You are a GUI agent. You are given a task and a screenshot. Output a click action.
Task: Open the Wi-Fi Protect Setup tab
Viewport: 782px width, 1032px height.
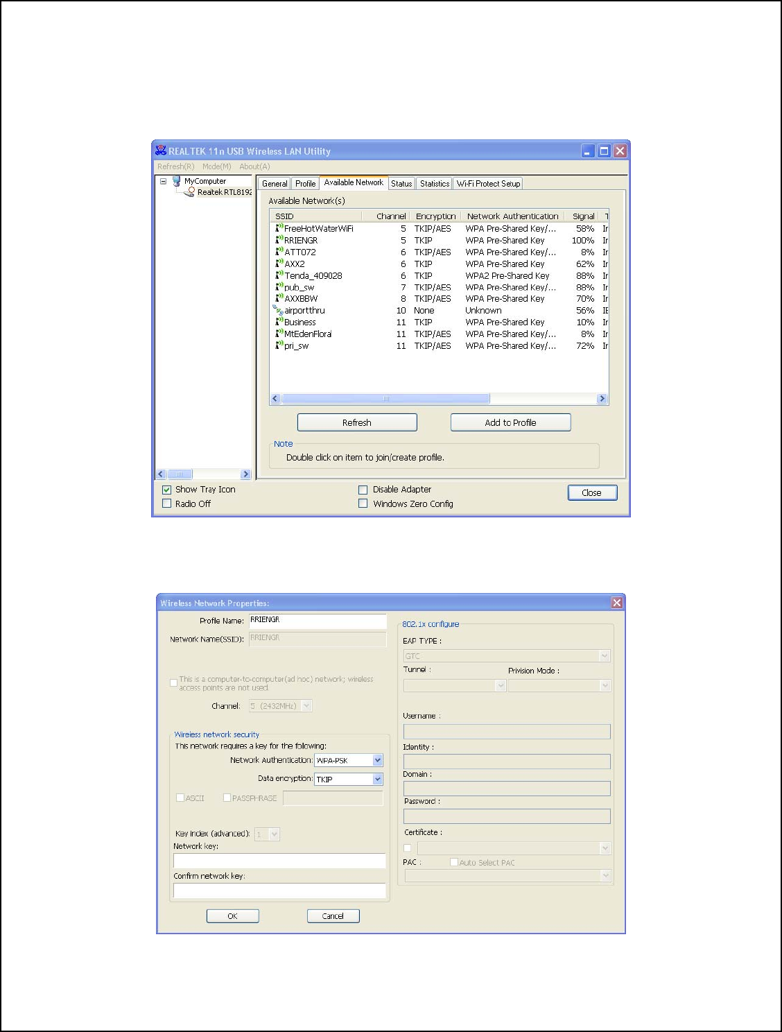488,184
